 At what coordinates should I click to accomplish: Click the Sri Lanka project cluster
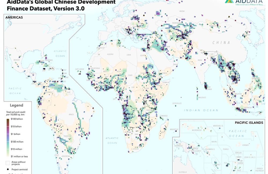click(206, 86)
